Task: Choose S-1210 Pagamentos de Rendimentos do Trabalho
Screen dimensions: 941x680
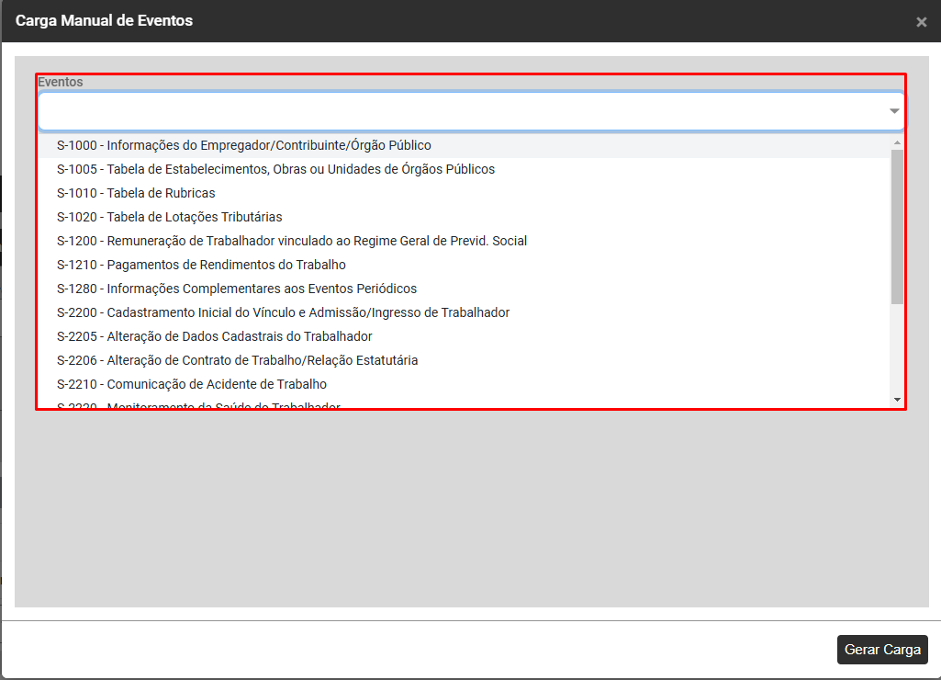Action: (201, 265)
